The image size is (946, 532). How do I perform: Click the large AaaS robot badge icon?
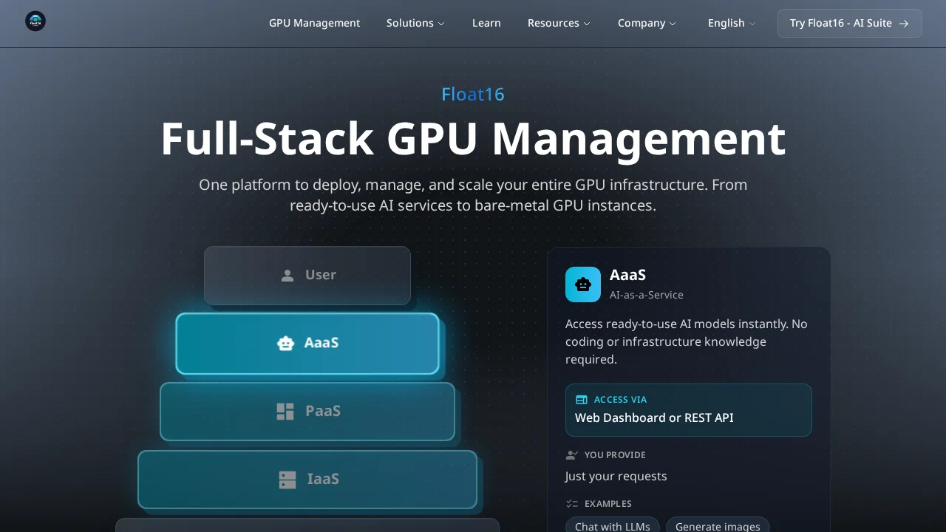[583, 284]
